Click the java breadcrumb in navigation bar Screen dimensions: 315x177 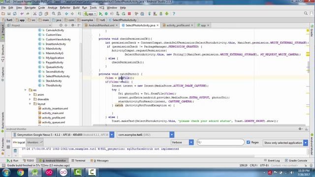(57, 20)
